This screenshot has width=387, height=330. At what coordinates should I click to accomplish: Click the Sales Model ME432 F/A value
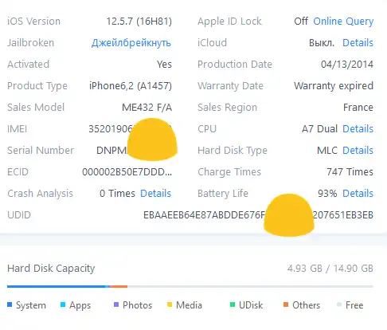tap(147, 108)
